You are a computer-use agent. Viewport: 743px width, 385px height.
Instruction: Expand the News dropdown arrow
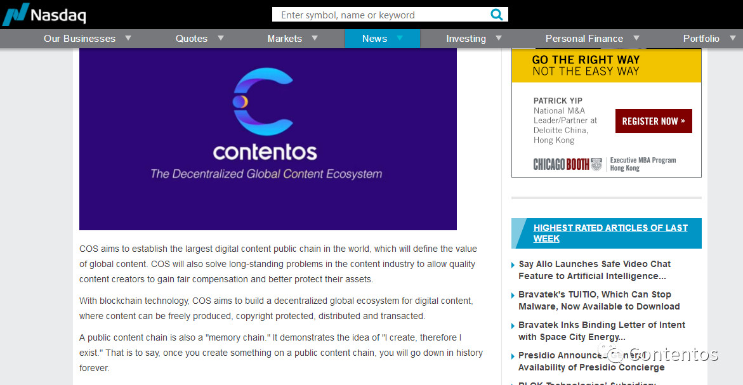point(400,38)
